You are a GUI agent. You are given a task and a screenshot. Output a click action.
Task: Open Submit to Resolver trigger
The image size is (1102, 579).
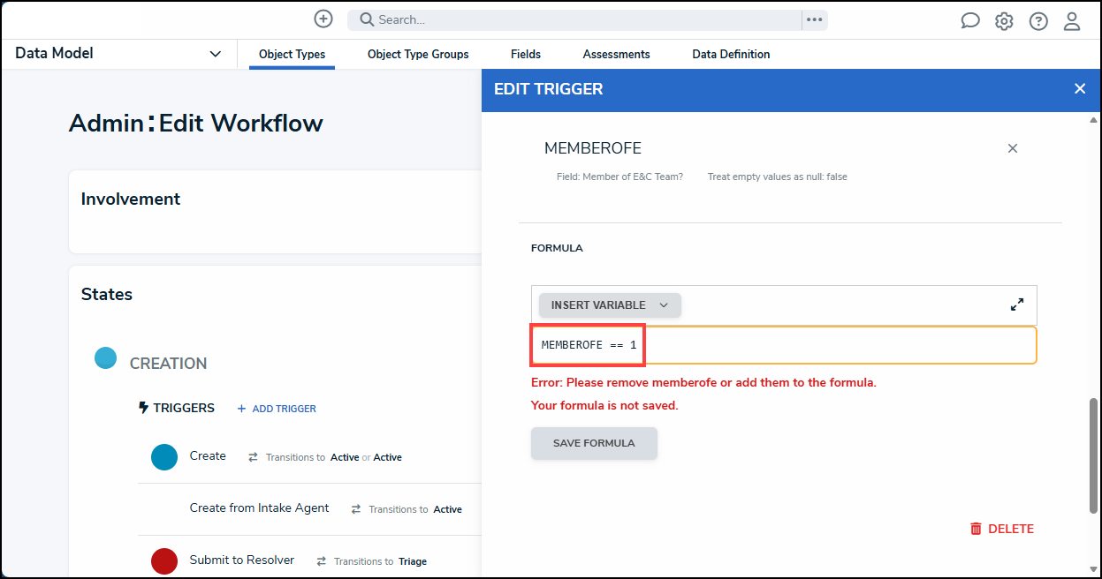pyautogui.click(x=309, y=560)
